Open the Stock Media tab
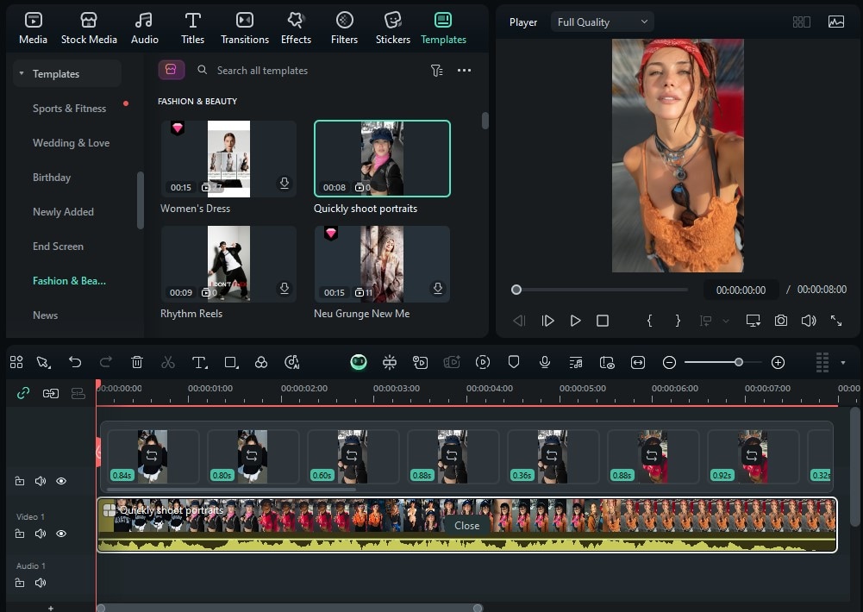This screenshot has height=612, width=863. click(89, 28)
